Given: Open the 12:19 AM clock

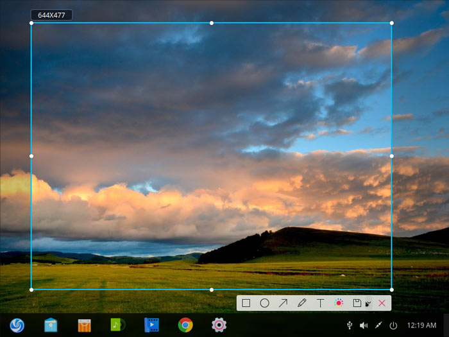Looking at the screenshot, I should coord(421,325).
